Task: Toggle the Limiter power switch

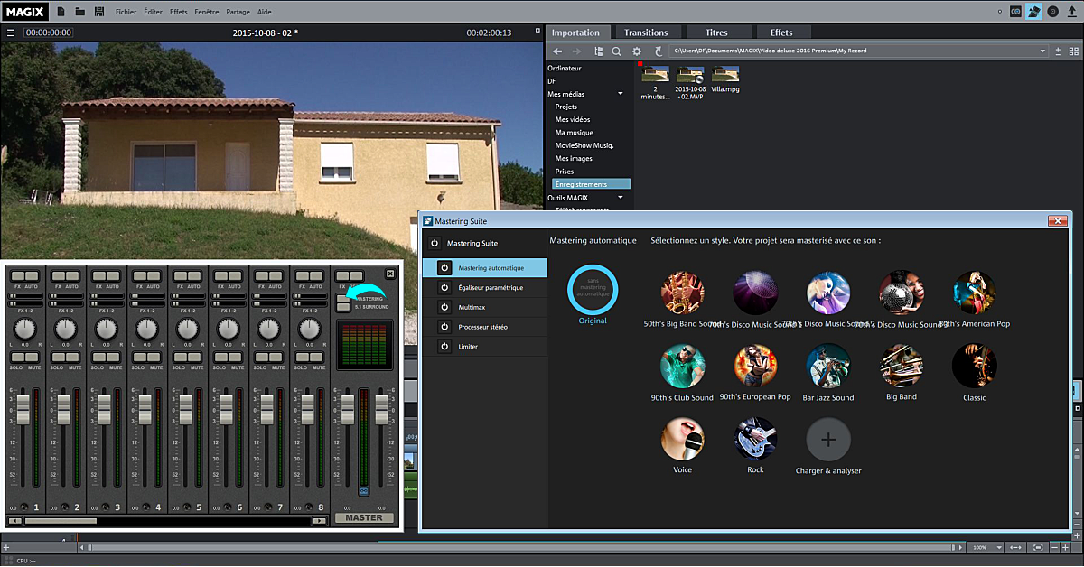Action: tap(444, 347)
